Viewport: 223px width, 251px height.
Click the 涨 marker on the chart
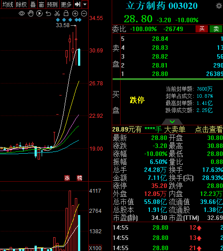(67, 178)
